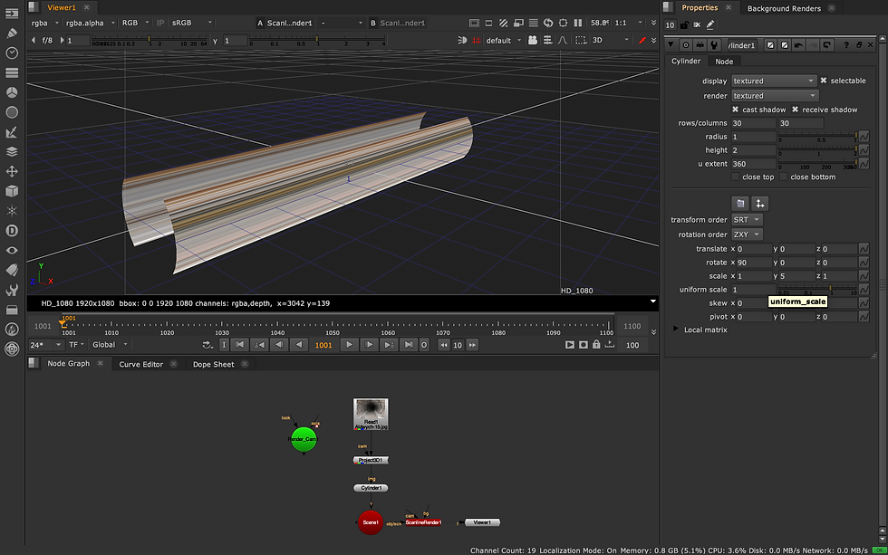This screenshot has width=888, height=555.
Task: Click the animation curve icon next to radius
Action: click(864, 137)
